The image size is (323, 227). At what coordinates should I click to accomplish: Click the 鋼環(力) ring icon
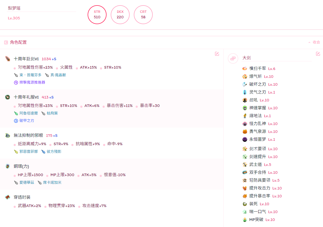(8, 166)
